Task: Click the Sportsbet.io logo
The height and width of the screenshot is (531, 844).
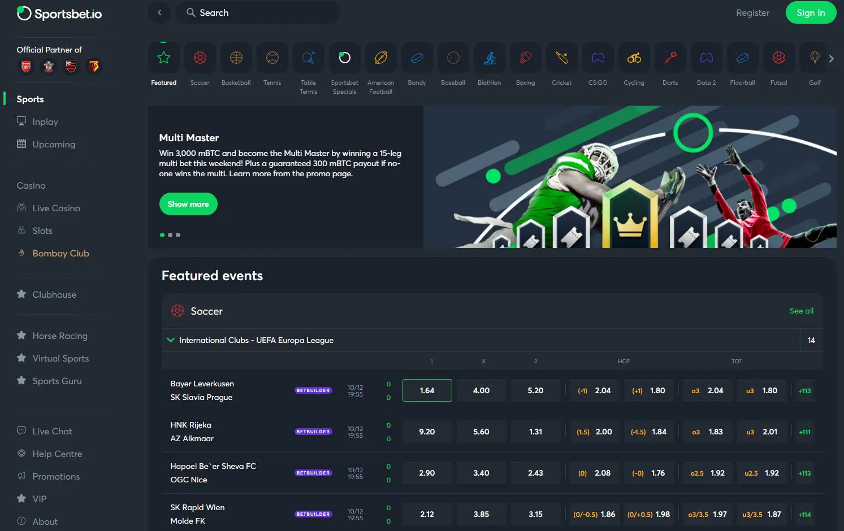Action: click(59, 14)
